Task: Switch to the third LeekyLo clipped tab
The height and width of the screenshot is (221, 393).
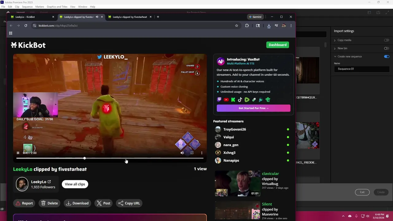Action: tap(130, 17)
